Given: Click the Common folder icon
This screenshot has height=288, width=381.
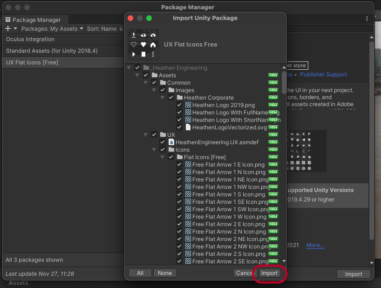Looking at the screenshot, I should (x=163, y=82).
